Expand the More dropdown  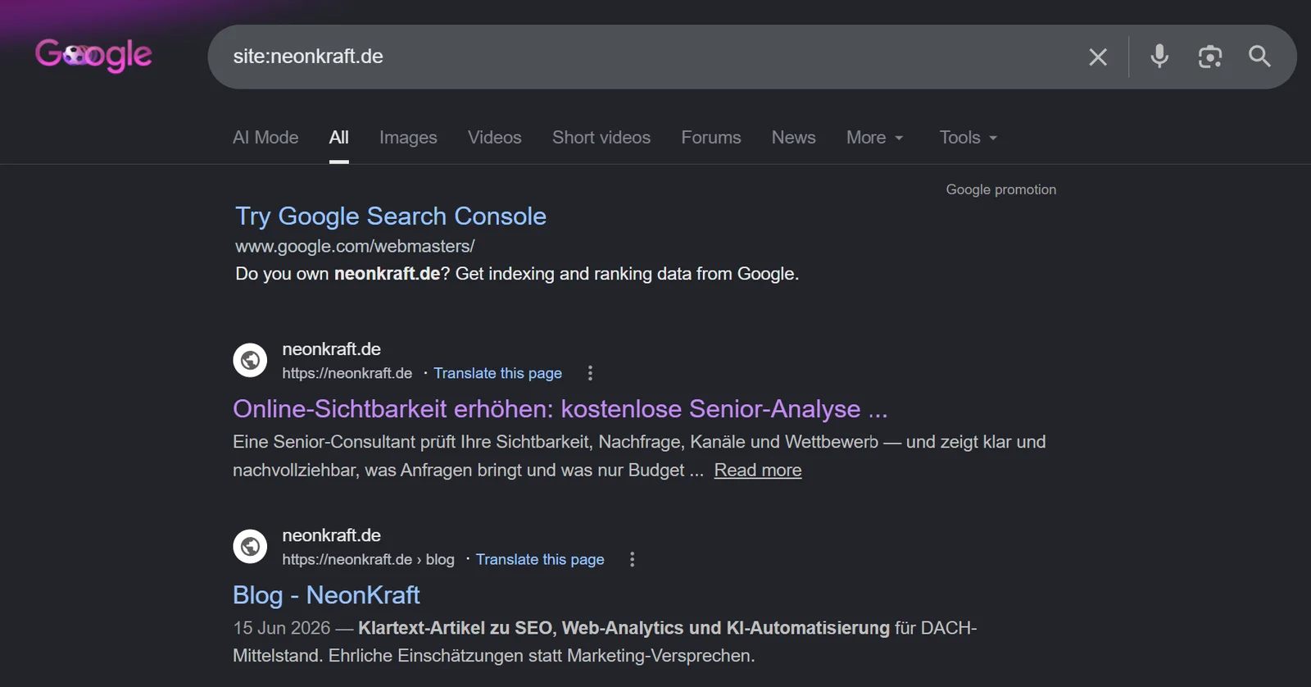(x=874, y=138)
